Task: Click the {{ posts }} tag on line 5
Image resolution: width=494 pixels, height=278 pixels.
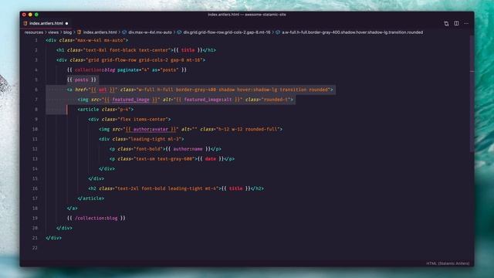Action: [x=82, y=80]
